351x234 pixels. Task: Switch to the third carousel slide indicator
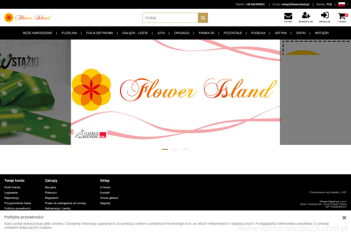pyautogui.click(x=186, y=149)
